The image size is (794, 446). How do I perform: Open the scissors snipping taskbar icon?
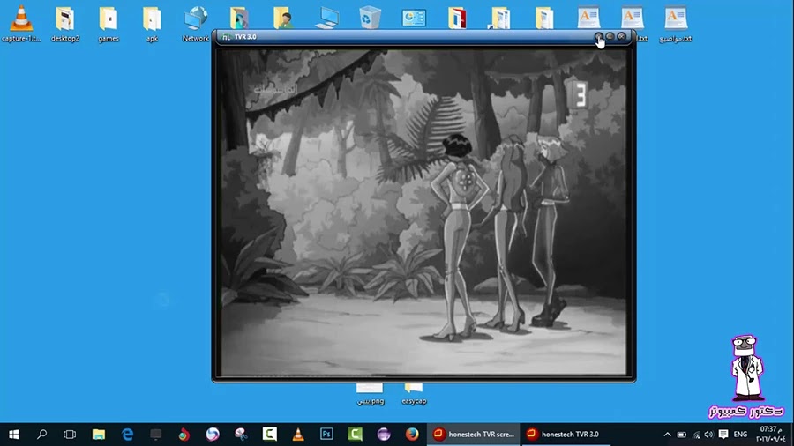coord(241,435)
